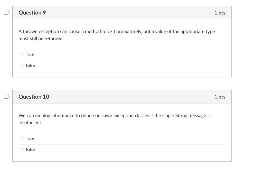Click the gray header bar of Question 10
263x170 pixels.
tap(122, 97)
